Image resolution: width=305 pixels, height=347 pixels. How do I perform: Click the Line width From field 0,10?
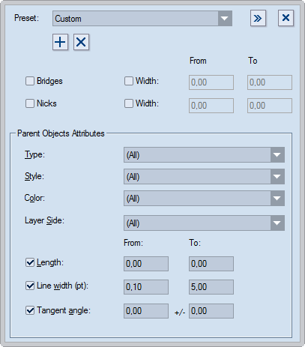[x=146, y=287]
